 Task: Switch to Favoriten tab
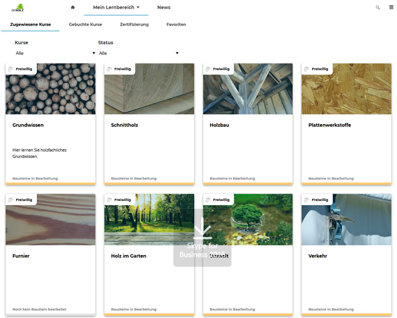click(x=176, y=24)
